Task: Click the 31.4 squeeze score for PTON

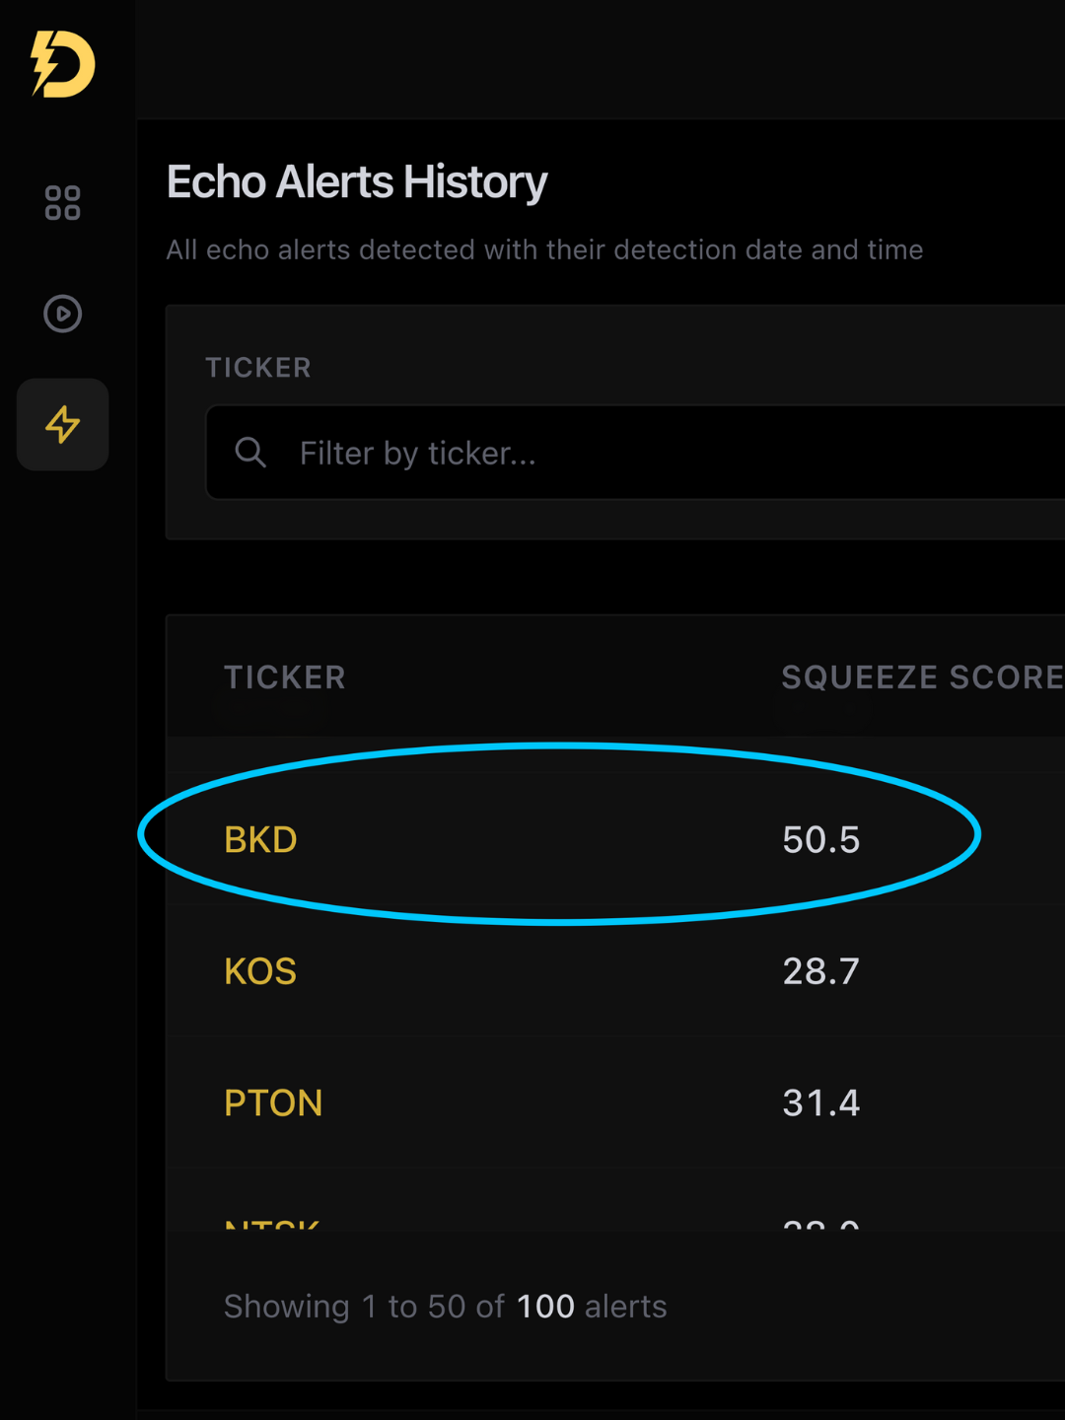Action: 820,1102
